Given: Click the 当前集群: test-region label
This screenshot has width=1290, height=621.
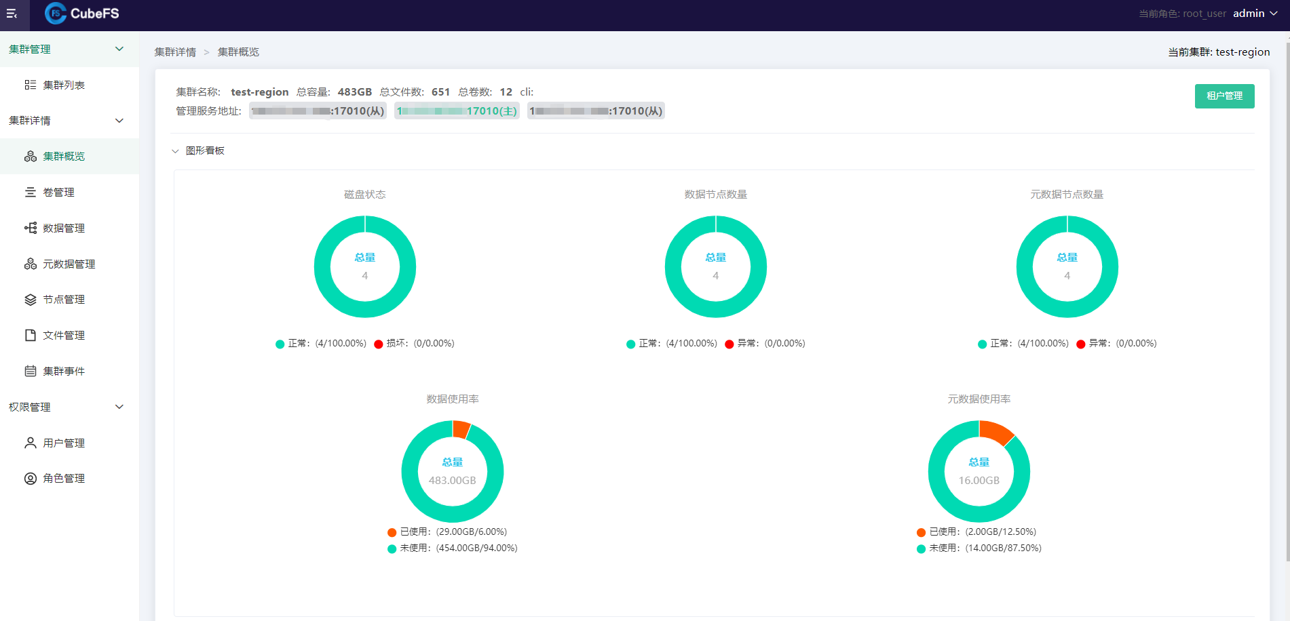Looking at the screenshot, I should point(1219,52).
